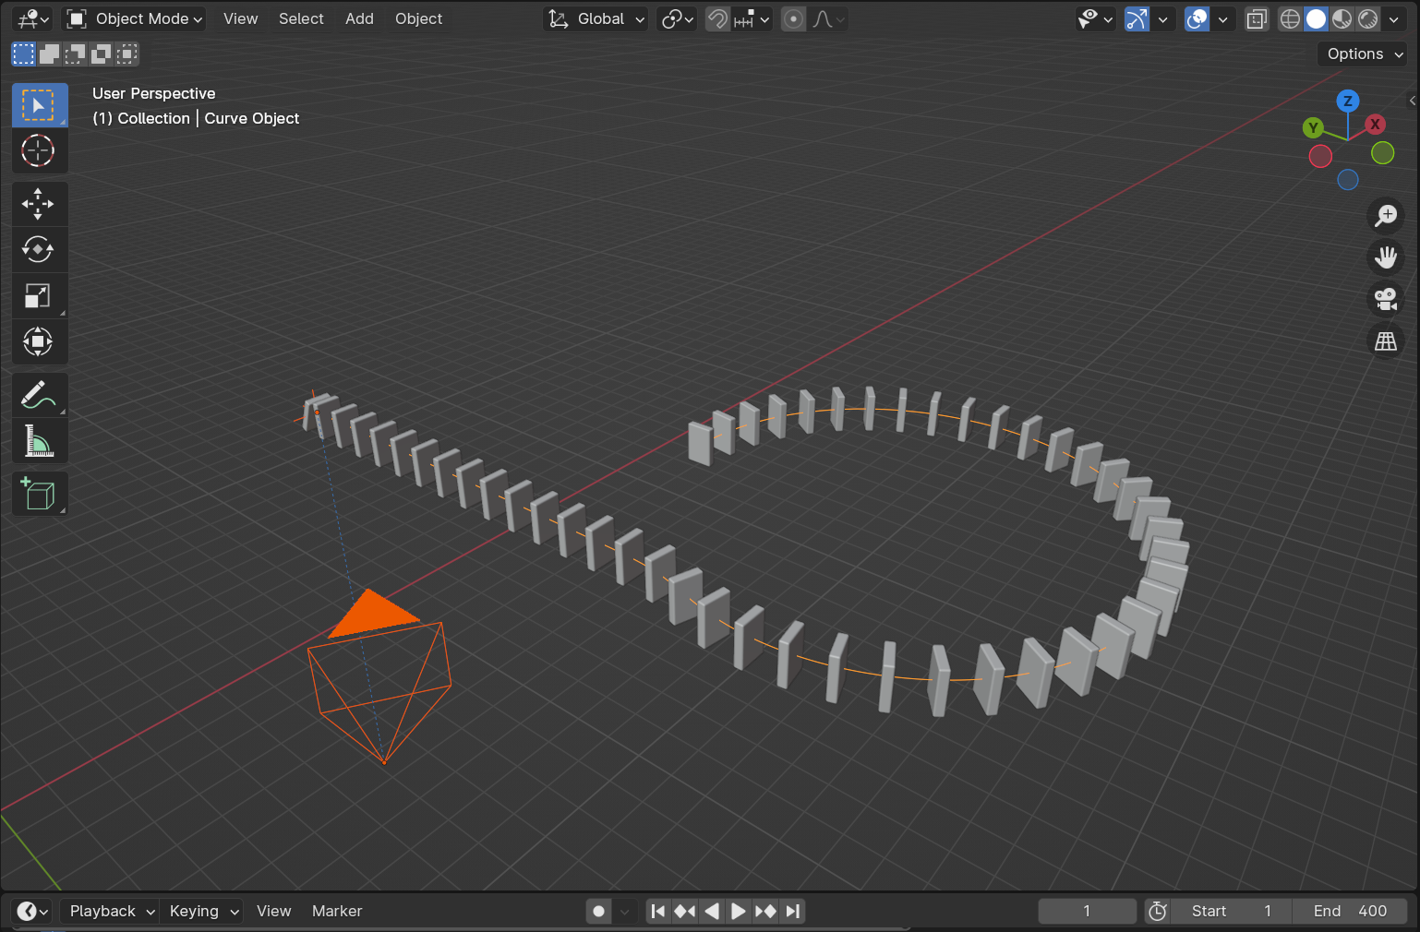Open object visibility and selectability dropdown
Image resolution: width=1420 pixels, height=932 pixels.
tap(1096, 19)
